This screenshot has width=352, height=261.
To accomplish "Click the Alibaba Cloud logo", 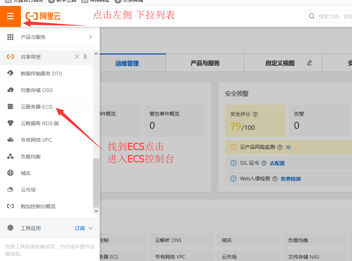I will pos(43,16).
